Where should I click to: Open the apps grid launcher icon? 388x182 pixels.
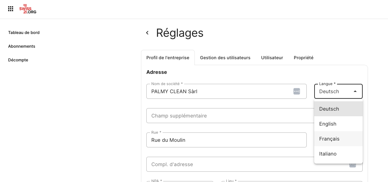coord(11,9)
